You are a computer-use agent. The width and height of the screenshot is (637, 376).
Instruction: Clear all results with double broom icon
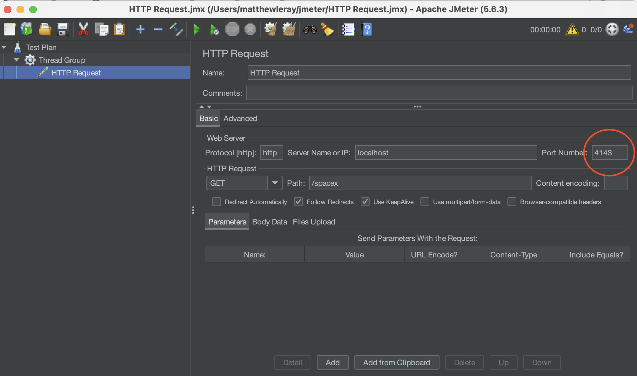289,29
